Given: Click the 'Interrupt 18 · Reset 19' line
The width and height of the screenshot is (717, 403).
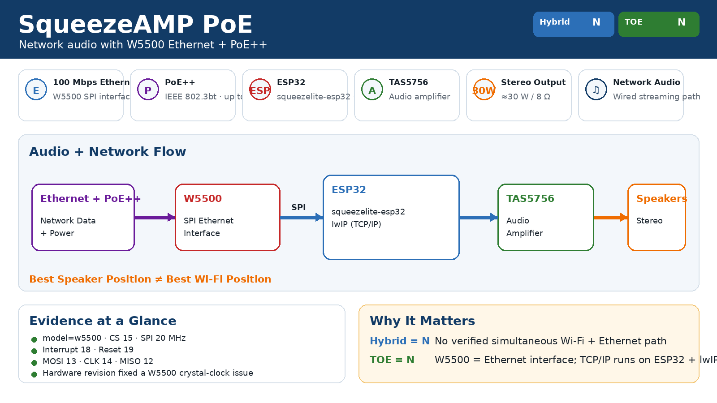Looking at the screenshot, I should 88,350.
